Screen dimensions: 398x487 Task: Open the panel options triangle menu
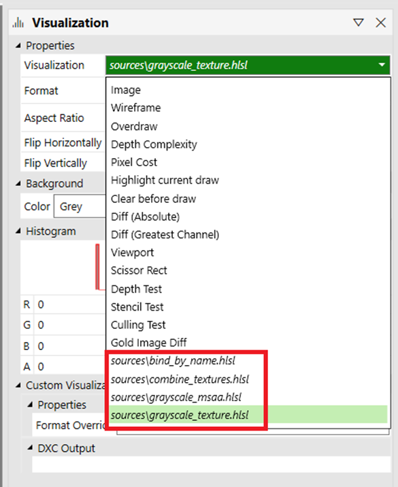click(359, 22)
